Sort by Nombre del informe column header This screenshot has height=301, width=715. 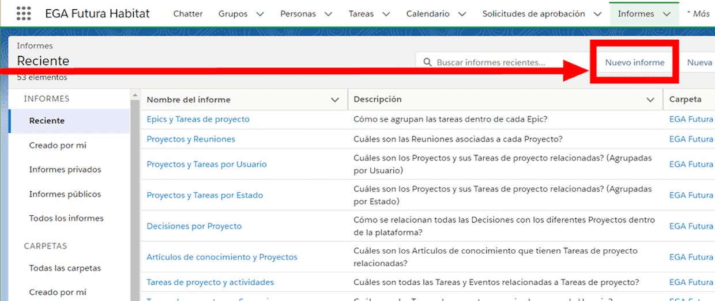pyautogui.click(x=189, y=100)
